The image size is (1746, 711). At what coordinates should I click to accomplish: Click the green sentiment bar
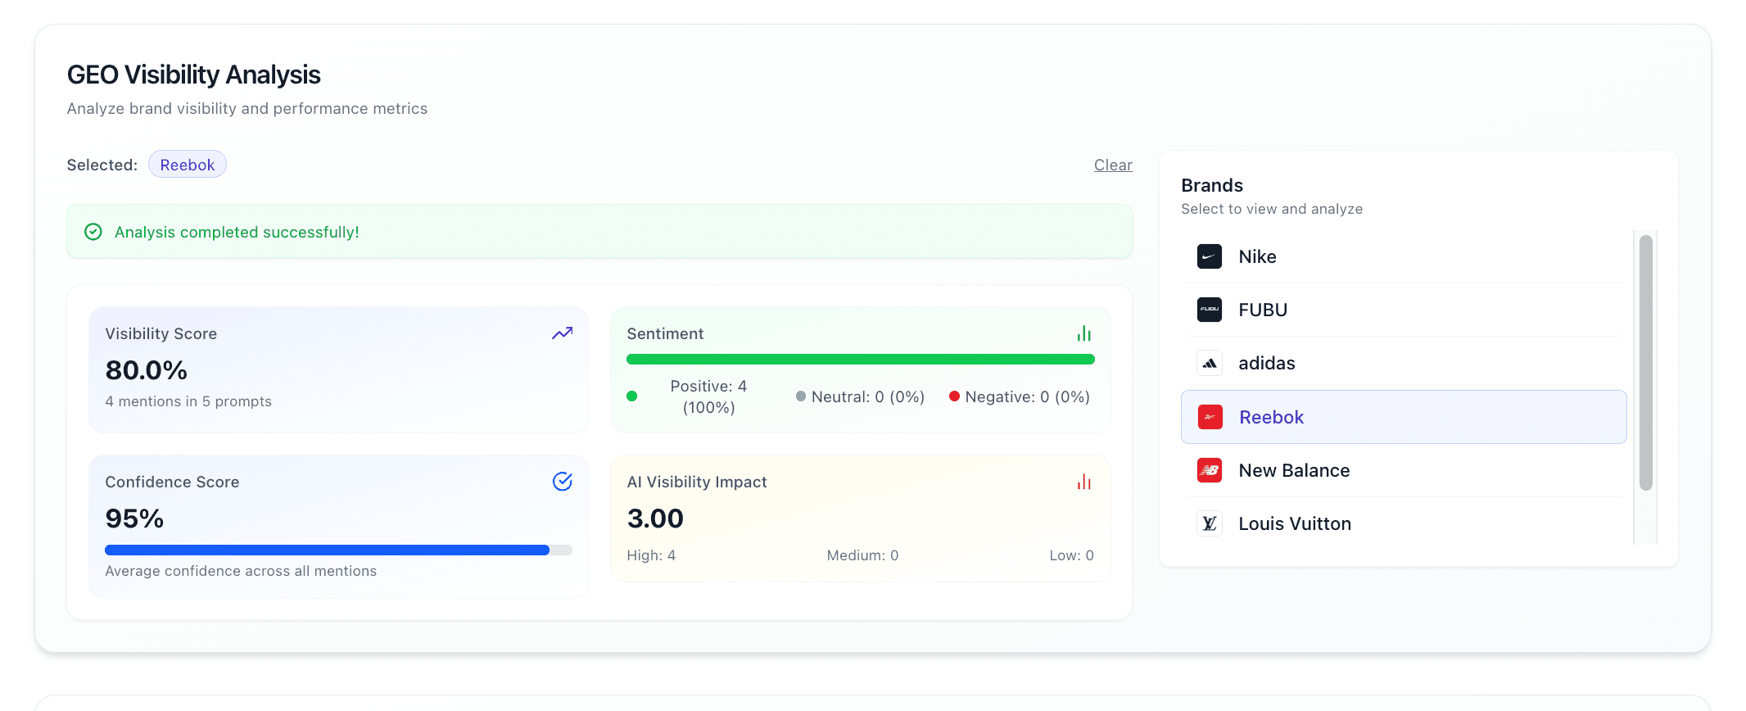pyautogui.click(x=860, y=360)
